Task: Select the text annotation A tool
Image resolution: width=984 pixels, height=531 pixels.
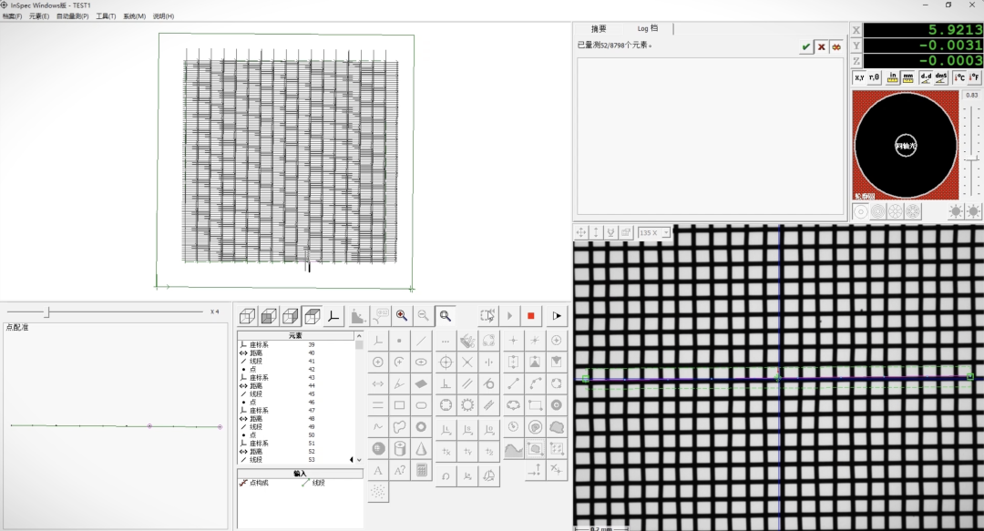Action: click(x=378, y=470)
